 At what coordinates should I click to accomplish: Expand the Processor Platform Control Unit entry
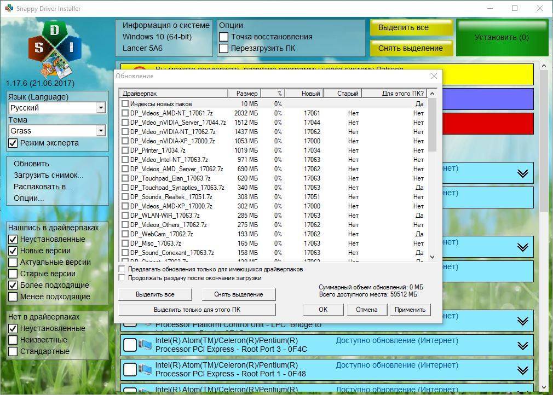[523, 321]
